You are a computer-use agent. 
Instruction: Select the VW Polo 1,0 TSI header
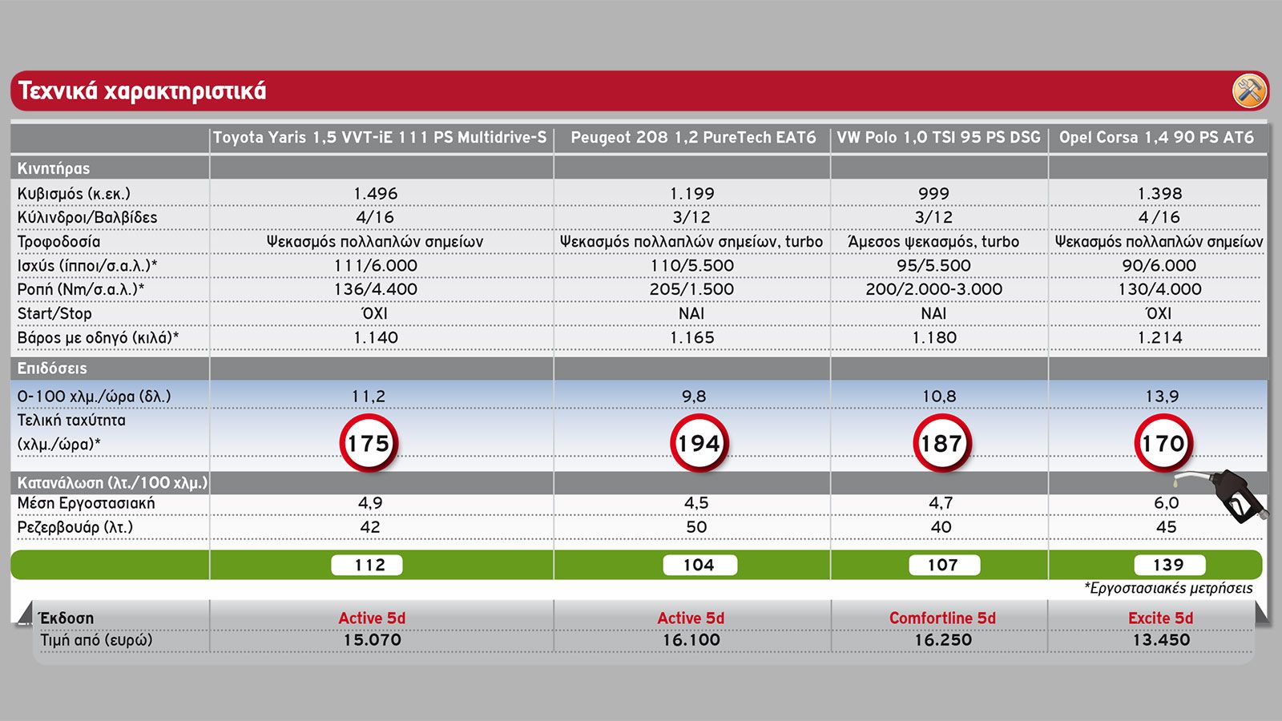tap(938, 137)
